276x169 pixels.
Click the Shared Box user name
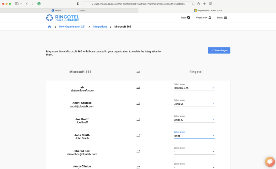(x=82, y=151)
